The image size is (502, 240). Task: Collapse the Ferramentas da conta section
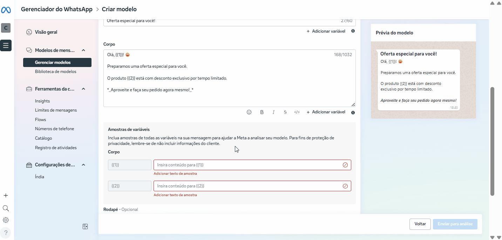coord(83,89)
